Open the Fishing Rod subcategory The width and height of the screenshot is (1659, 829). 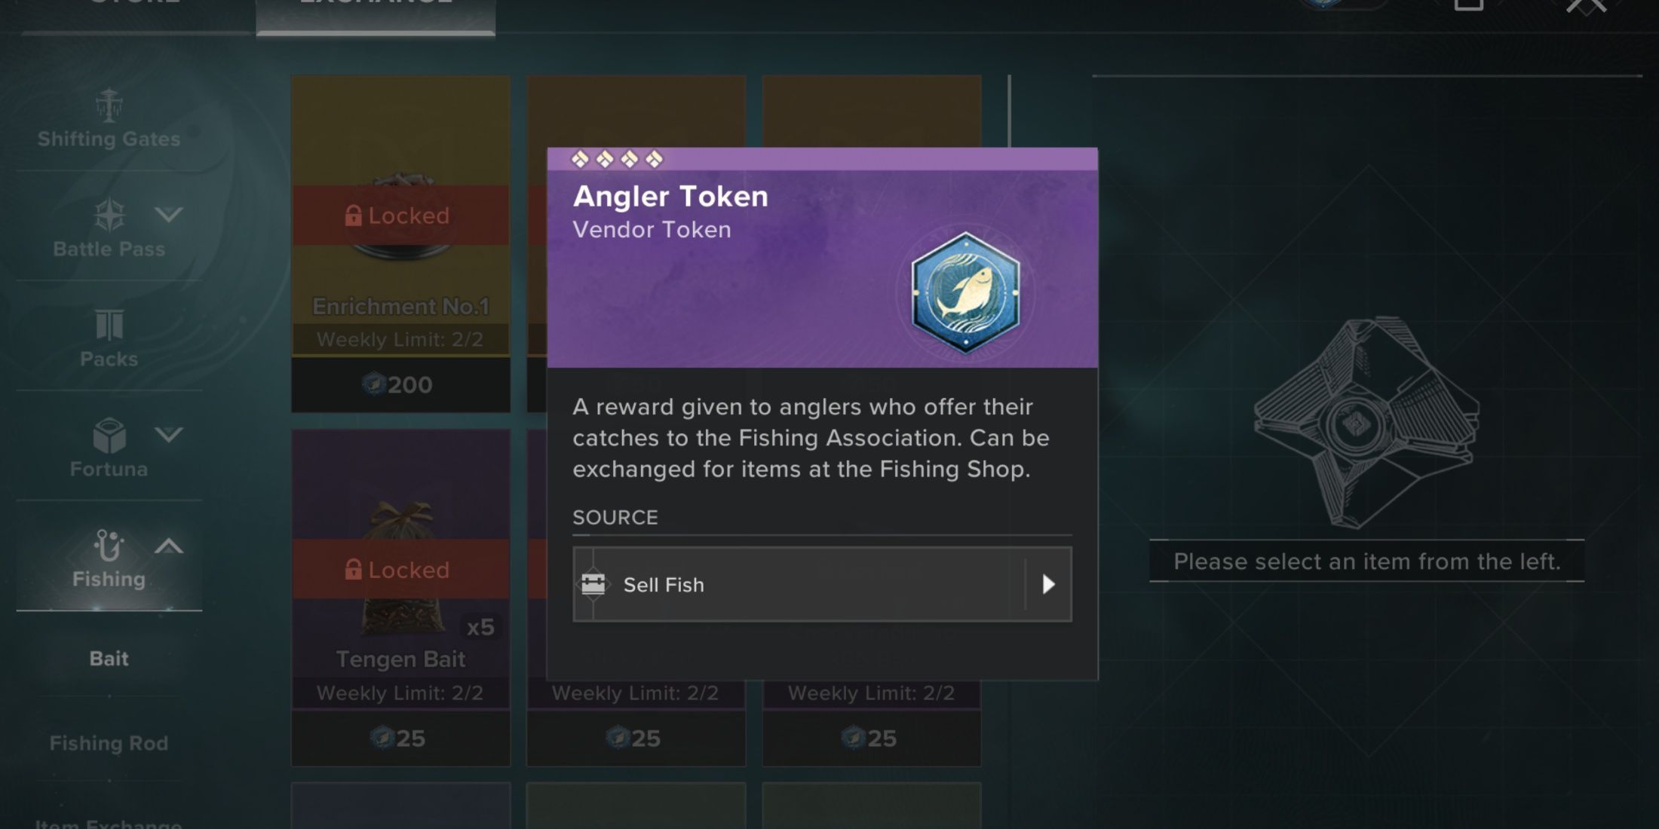(x=109, y=743)
